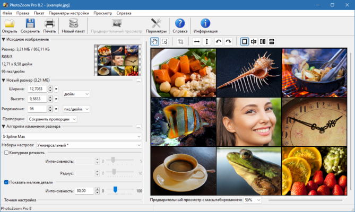
Task: Select the crop tool
Action: tap(180, 41)
